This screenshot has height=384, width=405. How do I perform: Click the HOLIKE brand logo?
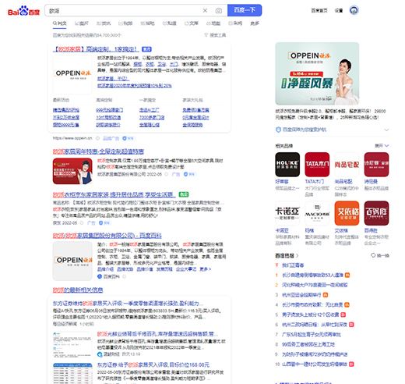[x=287, y=165]
